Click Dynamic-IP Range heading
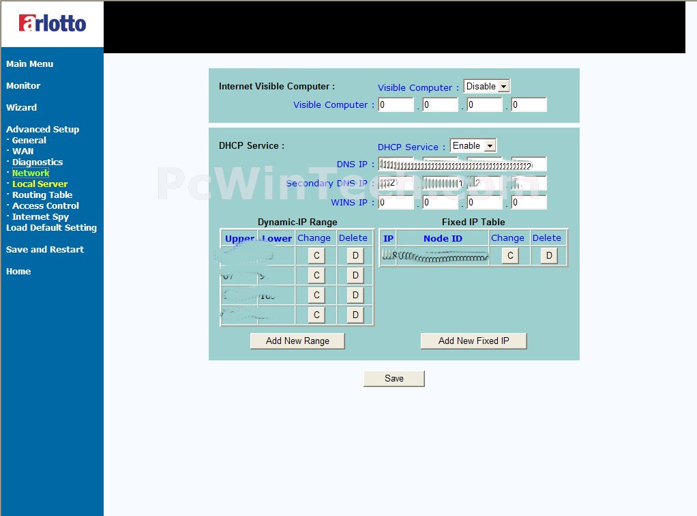This screenshot has width=697, height=516. (x=297, y=222)
